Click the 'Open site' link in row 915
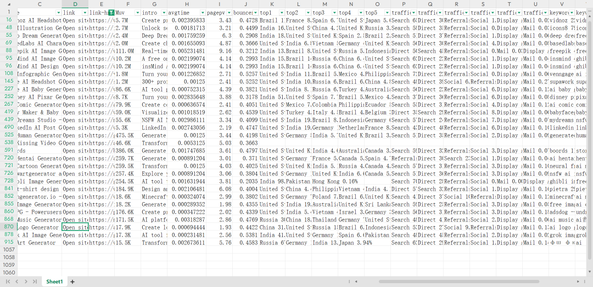 pos(75,243)
